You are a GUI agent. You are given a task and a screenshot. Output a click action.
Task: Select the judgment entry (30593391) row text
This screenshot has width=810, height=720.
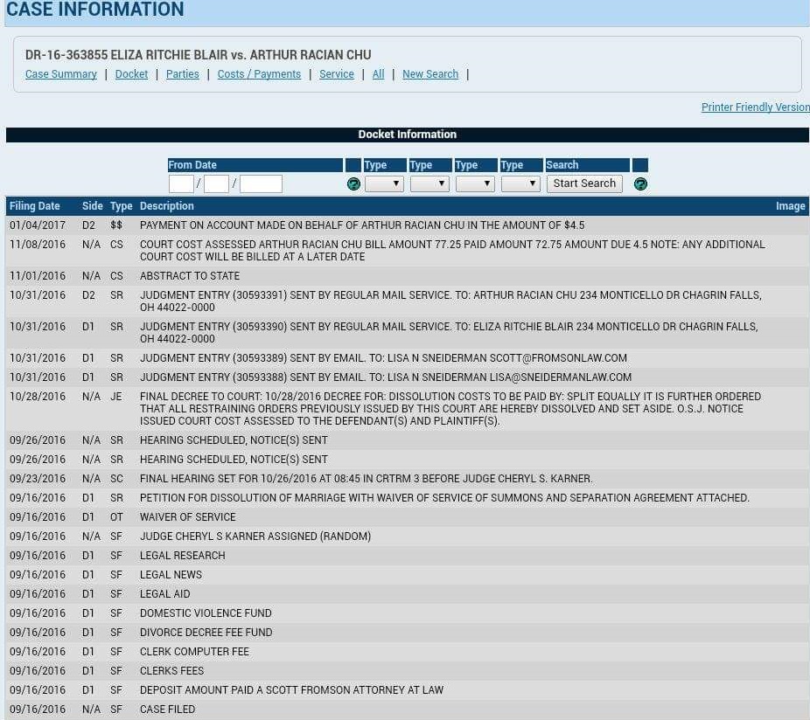[450, 301]
